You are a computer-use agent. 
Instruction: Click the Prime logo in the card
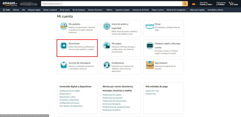coord(150,26)
